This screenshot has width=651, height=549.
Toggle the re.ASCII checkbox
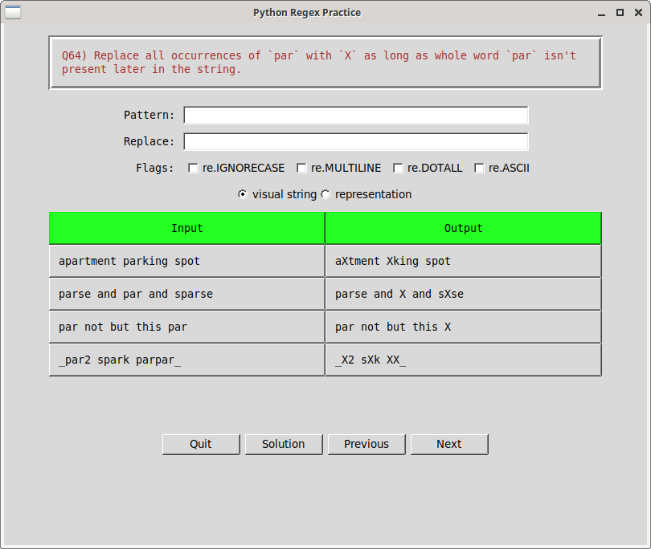[479, 168]
